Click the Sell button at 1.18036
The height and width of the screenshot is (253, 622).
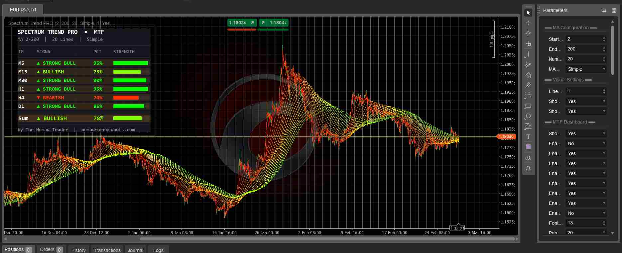242,23
